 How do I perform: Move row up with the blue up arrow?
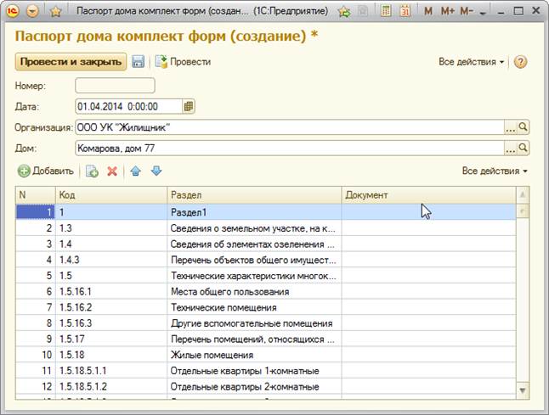pyautogui.click(x=135, y=171)
